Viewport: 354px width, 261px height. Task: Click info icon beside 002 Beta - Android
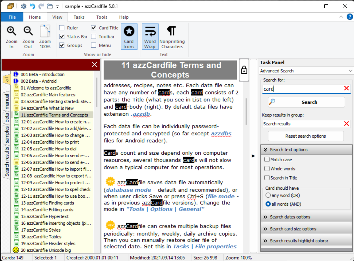(16, 81)
